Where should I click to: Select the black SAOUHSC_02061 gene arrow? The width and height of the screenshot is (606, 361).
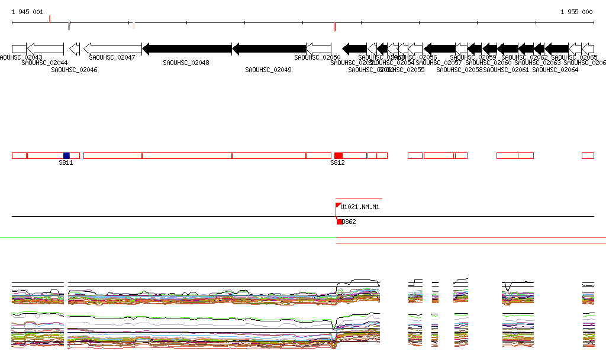click(x=508, y=49)
